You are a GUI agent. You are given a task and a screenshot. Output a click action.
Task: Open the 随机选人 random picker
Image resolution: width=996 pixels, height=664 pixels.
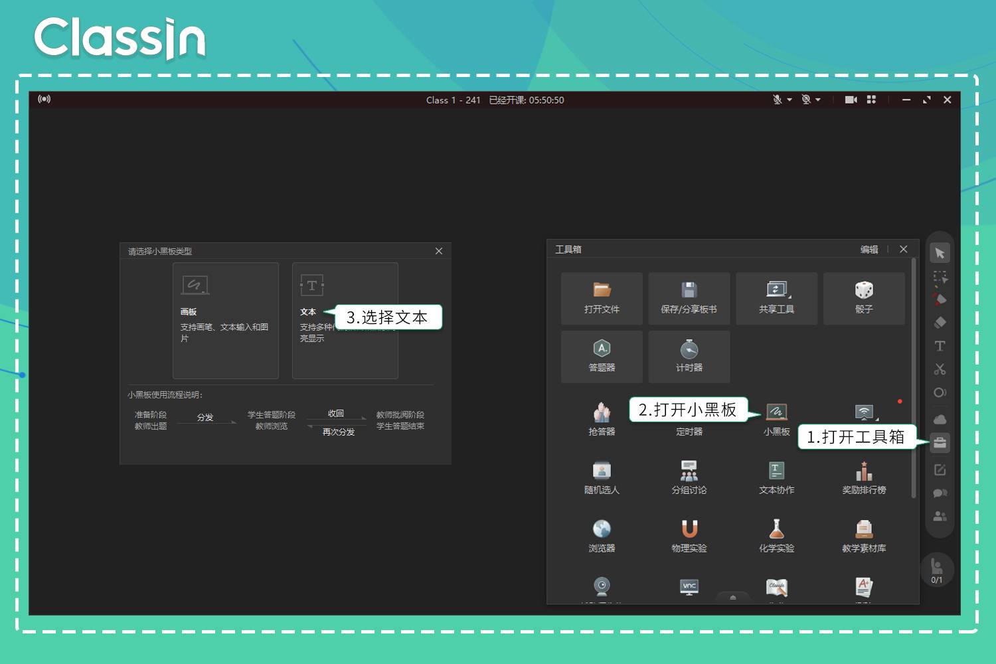(x=602, y=477)
